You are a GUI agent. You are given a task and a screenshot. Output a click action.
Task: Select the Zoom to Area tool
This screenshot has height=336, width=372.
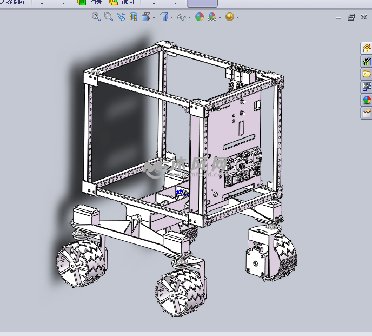[x=108, y=17]
